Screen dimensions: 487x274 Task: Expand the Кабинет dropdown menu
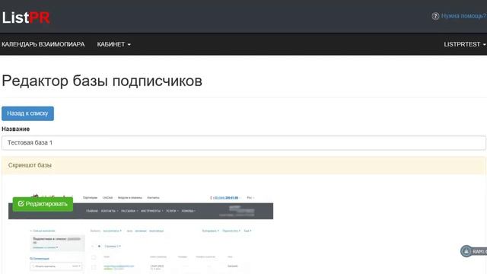click(x=113, y=44)
